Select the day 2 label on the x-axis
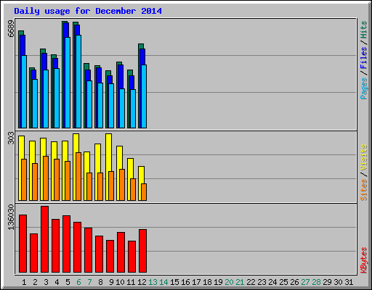 (35, 282)
